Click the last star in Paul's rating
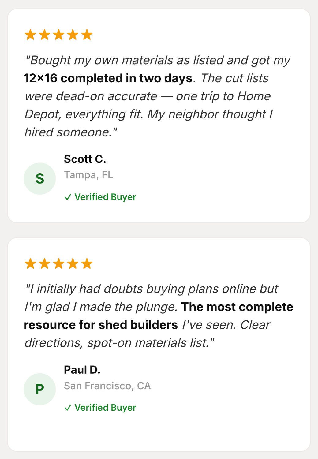Viewport: 318px width, 459px height. 87,263
